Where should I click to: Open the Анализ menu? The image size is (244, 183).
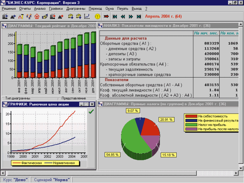click(40, 8)
